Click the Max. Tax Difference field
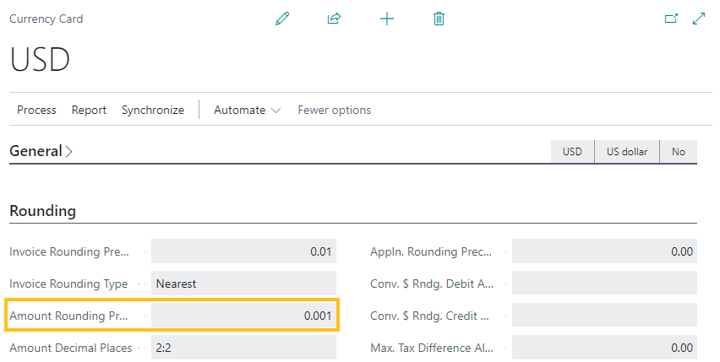720x362 pixels. [604, 348]
